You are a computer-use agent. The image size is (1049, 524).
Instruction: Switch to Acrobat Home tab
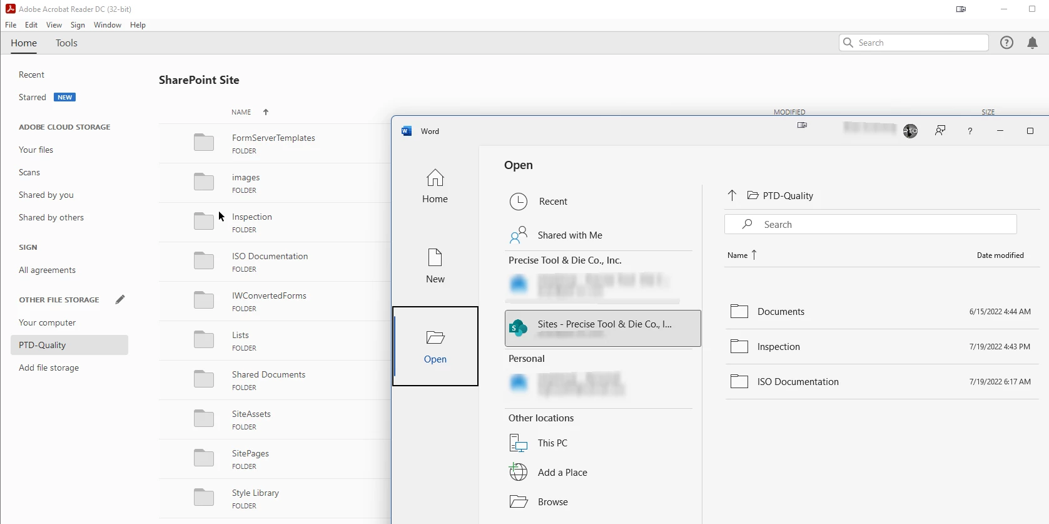tap(24, 43)
